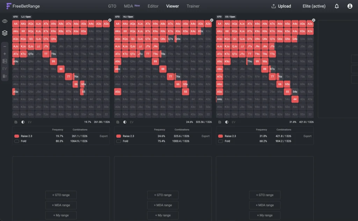Click the minus icon in the left sidebar

pyautogui.click(x=5, y=47)
